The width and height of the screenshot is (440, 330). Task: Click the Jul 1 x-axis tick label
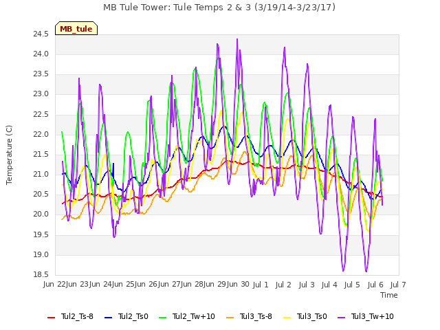(x=261, y=285)
